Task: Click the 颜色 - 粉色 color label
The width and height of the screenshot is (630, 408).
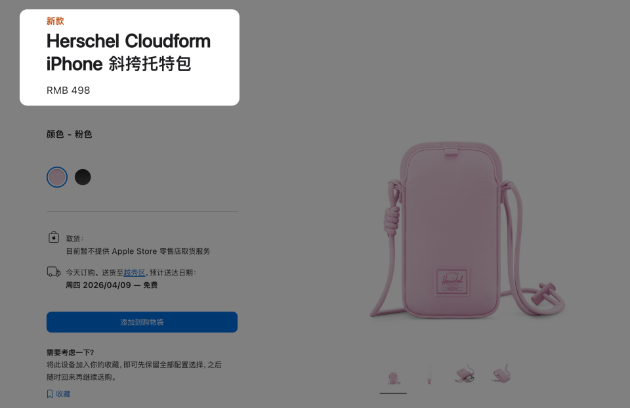Action: pos(69,134)
